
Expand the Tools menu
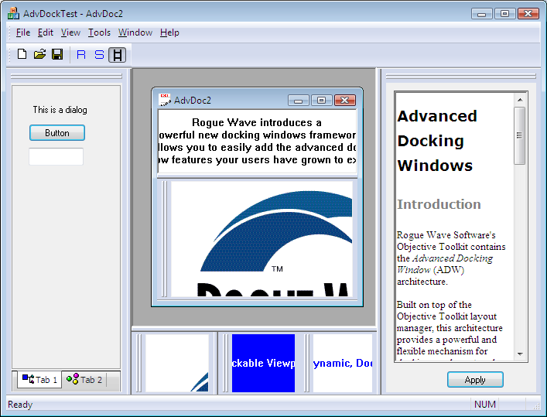[x=99, y=32]
